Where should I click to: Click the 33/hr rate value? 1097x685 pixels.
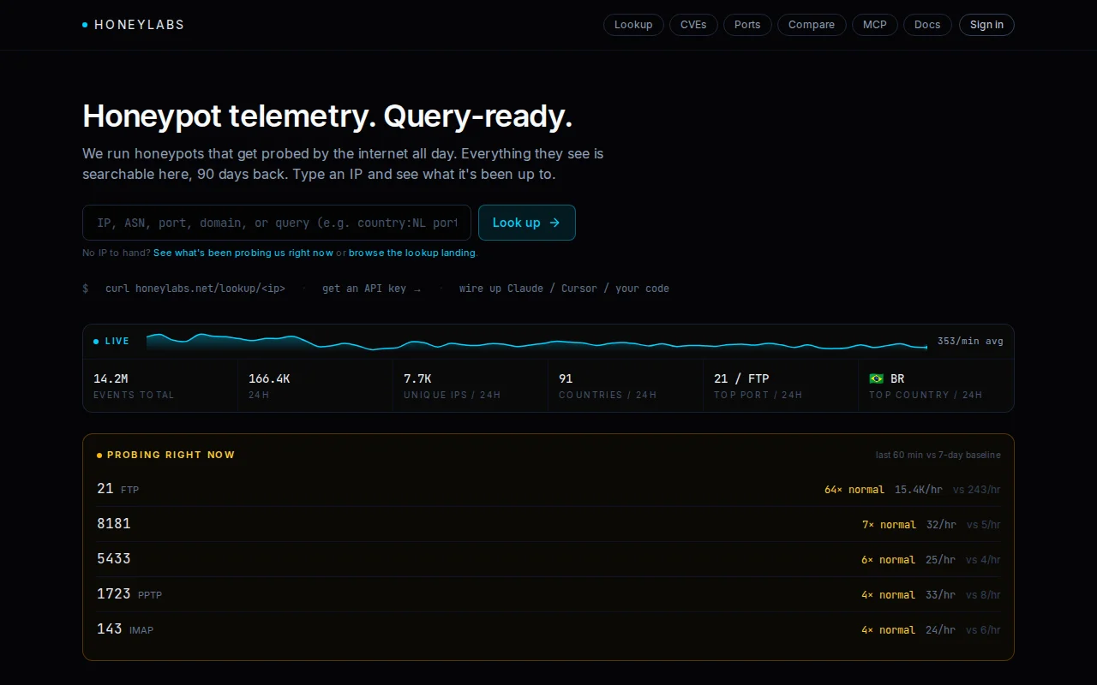pyautogui.click(x=941, y=595)
